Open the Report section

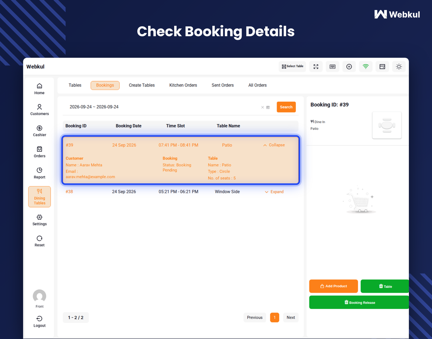[x=39, y=173]
